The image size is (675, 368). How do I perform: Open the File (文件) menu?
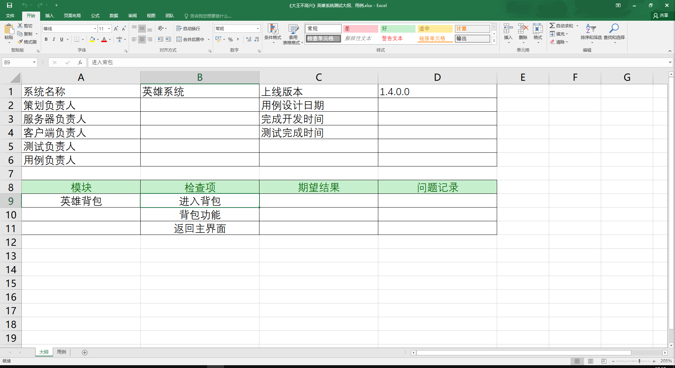pyautogui.click(x=10, y=16)
